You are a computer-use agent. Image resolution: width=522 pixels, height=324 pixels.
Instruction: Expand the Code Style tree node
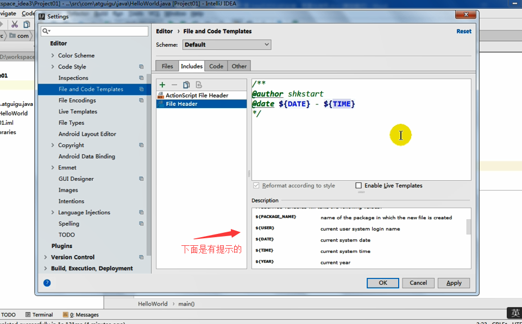(x=53, y=67)
